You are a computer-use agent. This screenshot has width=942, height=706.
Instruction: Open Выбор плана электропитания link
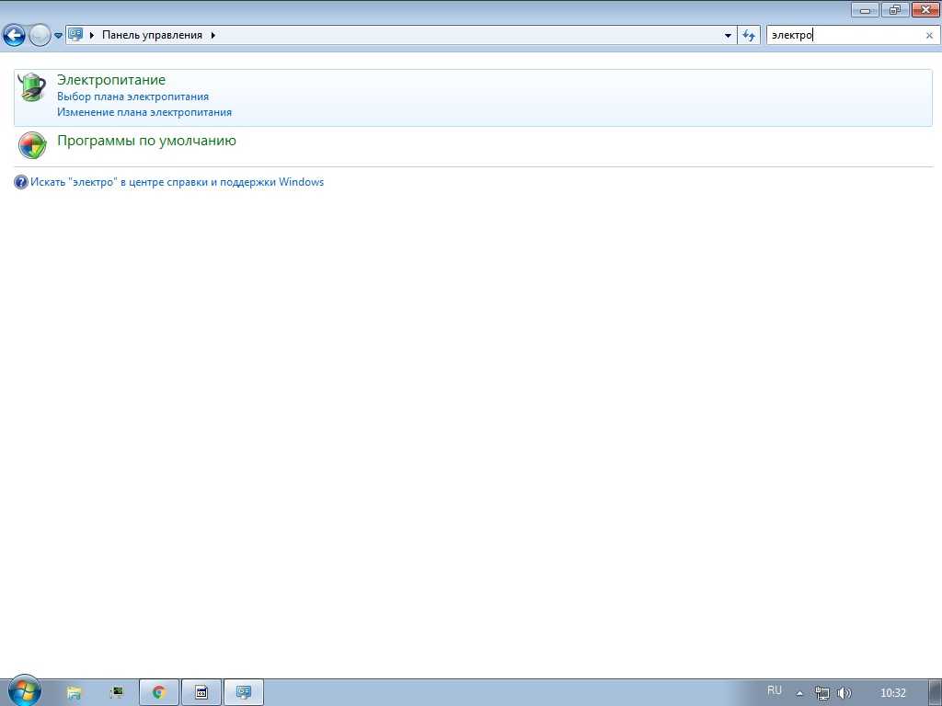pyautogui.click(x=132, y=97)
